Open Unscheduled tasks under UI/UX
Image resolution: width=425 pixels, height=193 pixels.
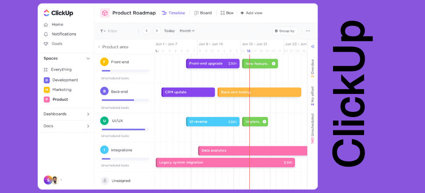[115, 136]
